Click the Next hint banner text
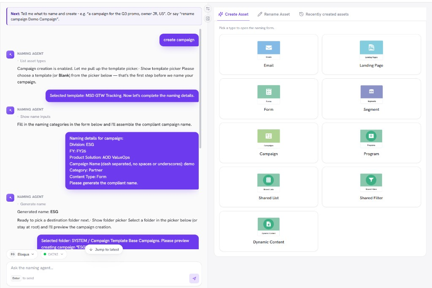This screenshot has height=288, width=432. (103, 16)
